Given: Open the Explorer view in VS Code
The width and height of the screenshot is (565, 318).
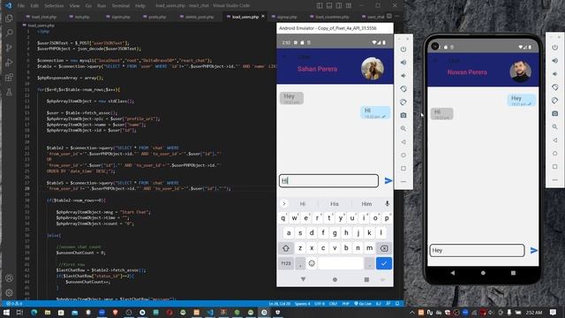Looking at the screenshot, I should [x=10, y=18].
